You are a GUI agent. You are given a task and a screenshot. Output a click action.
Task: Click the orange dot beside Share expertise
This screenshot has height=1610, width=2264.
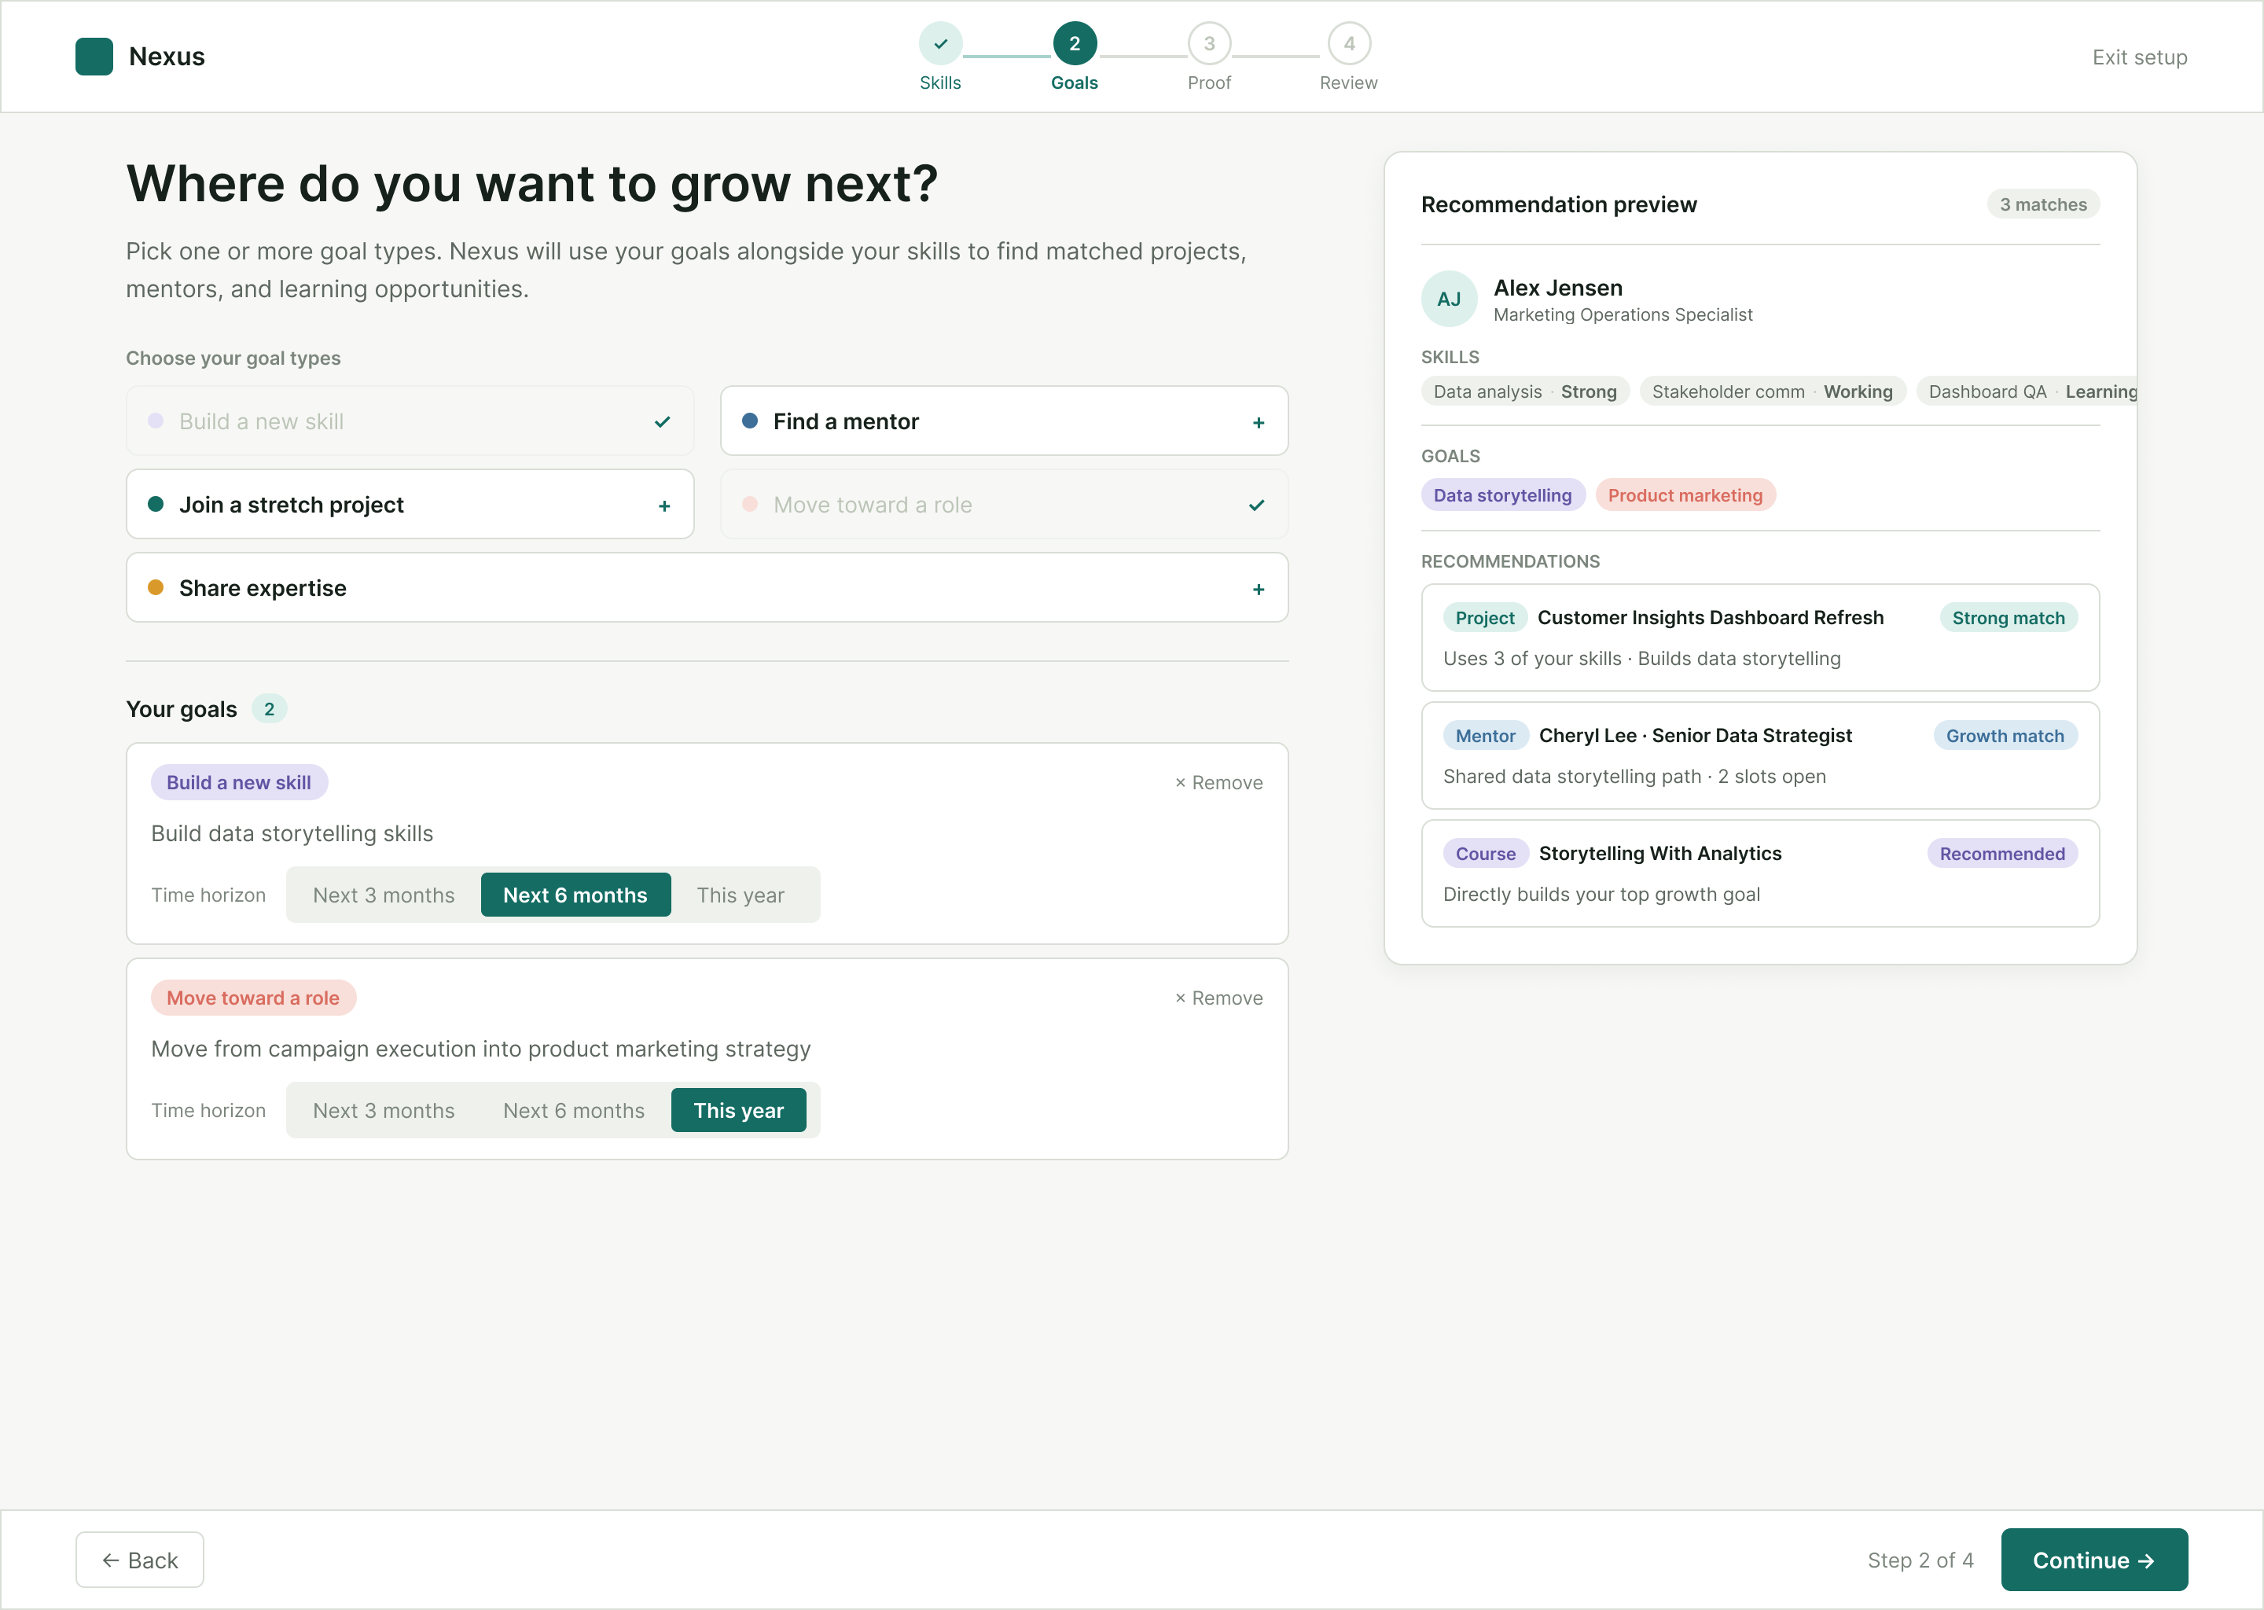click(156, 587)
